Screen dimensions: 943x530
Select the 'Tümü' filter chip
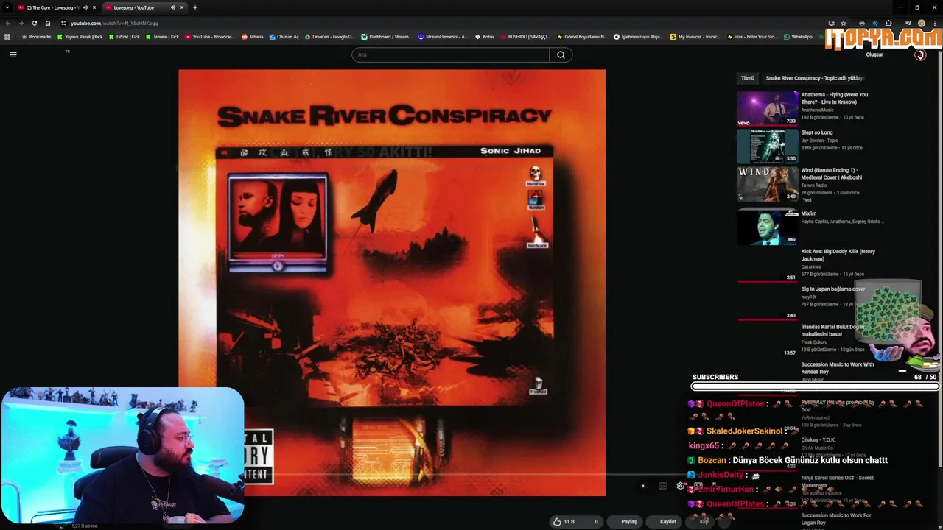click(x=747, y=78)
